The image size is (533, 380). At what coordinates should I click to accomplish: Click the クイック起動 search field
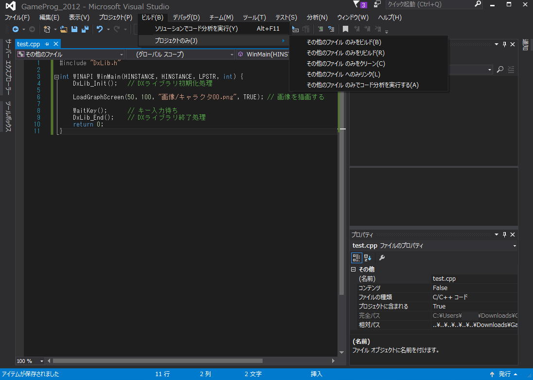click(x=428, y=4)
